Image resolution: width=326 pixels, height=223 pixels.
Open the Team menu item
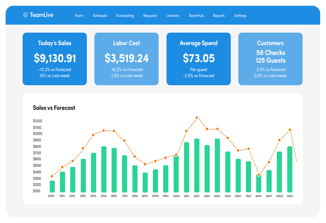pyautogui.click(x=79, y=16)
